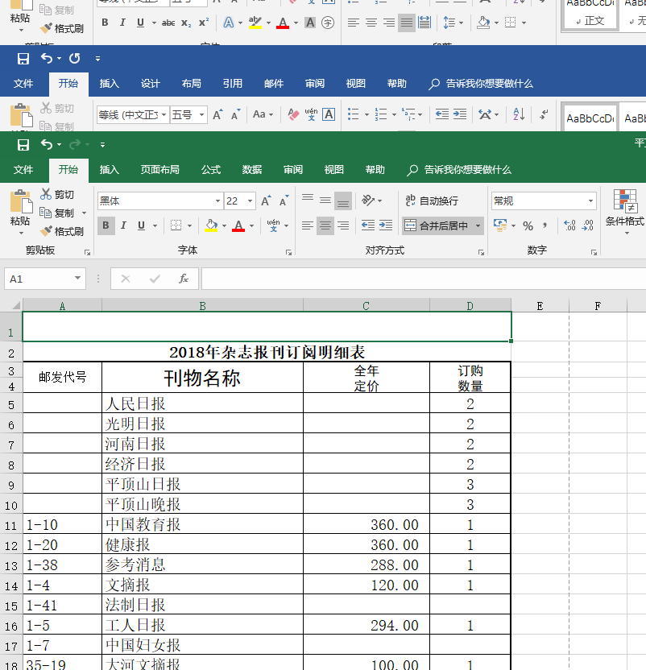646x670 pixels.
Task: Expand the 合并后居中 dropdown arrow
Action: (478, 225)
